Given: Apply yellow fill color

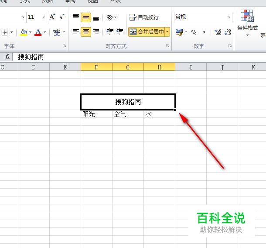Looking at the screenshot, I should pos(24,32).
